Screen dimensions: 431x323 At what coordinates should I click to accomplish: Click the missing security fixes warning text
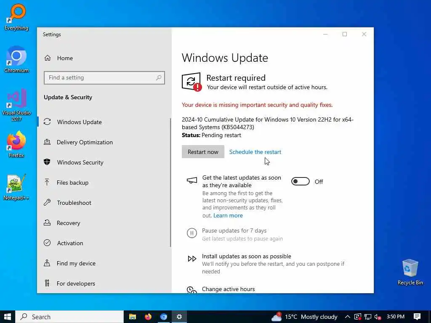257,105
